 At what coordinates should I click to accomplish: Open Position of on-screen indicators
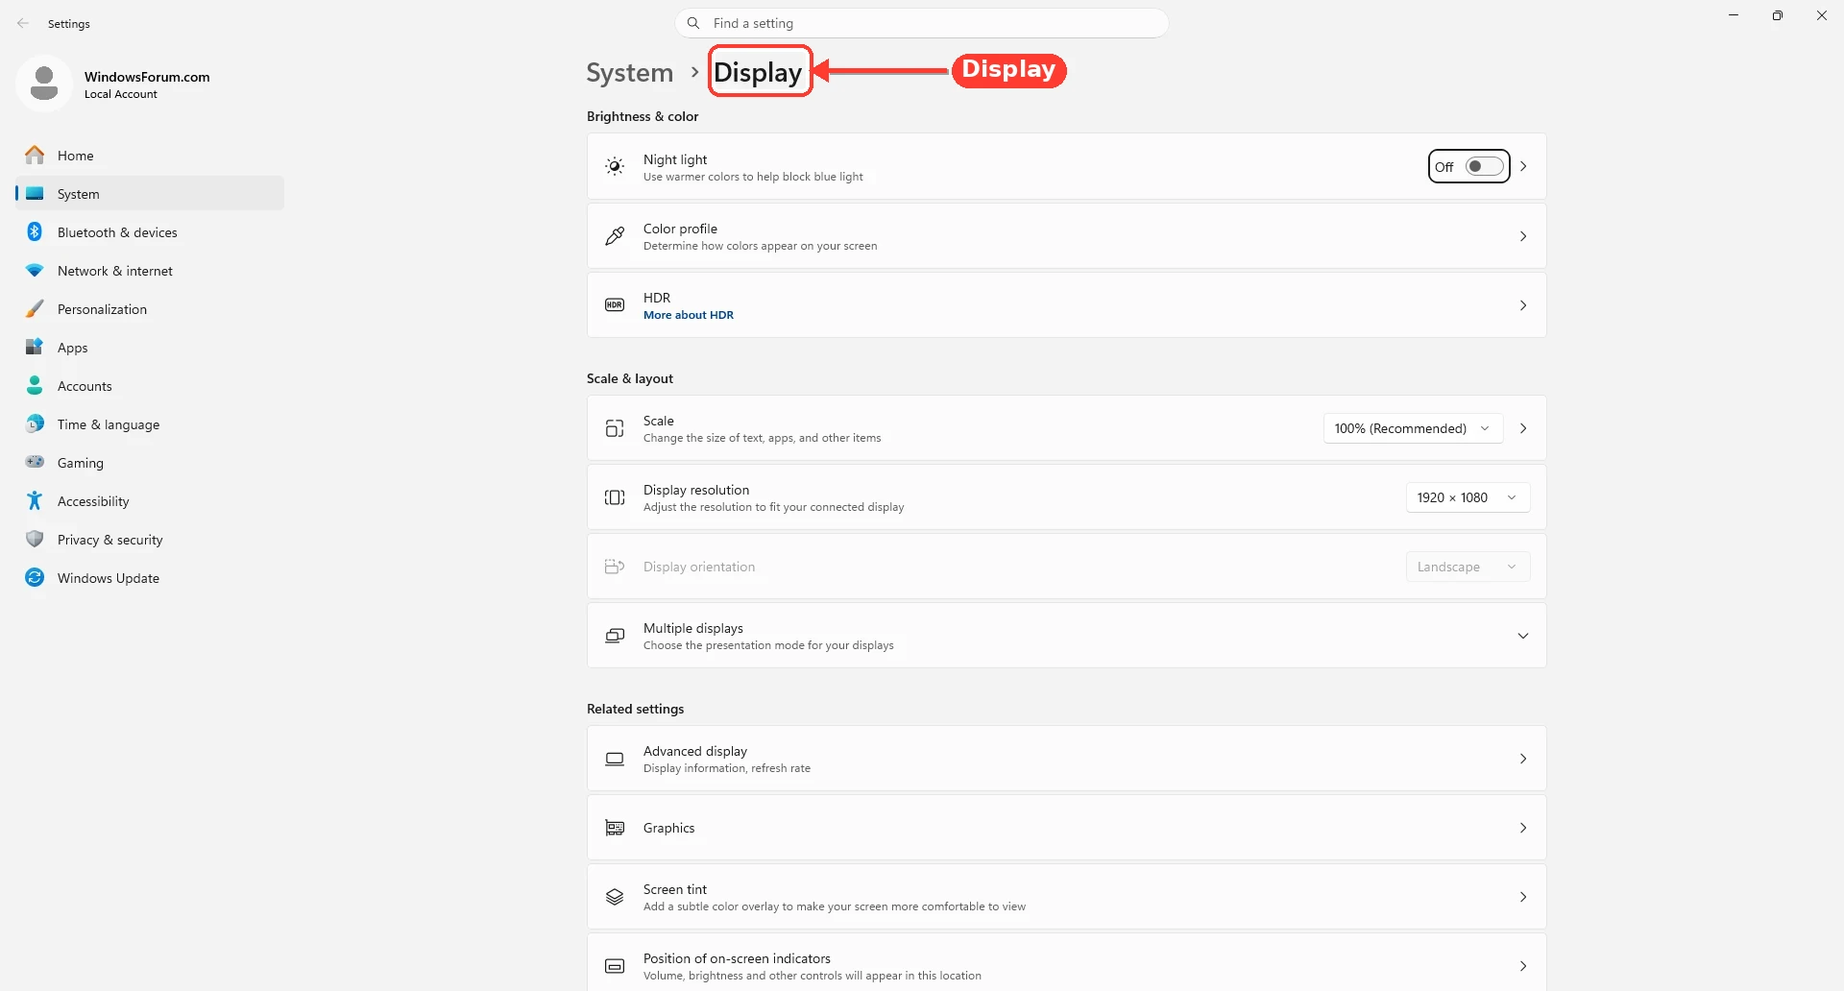point(1066,963)
